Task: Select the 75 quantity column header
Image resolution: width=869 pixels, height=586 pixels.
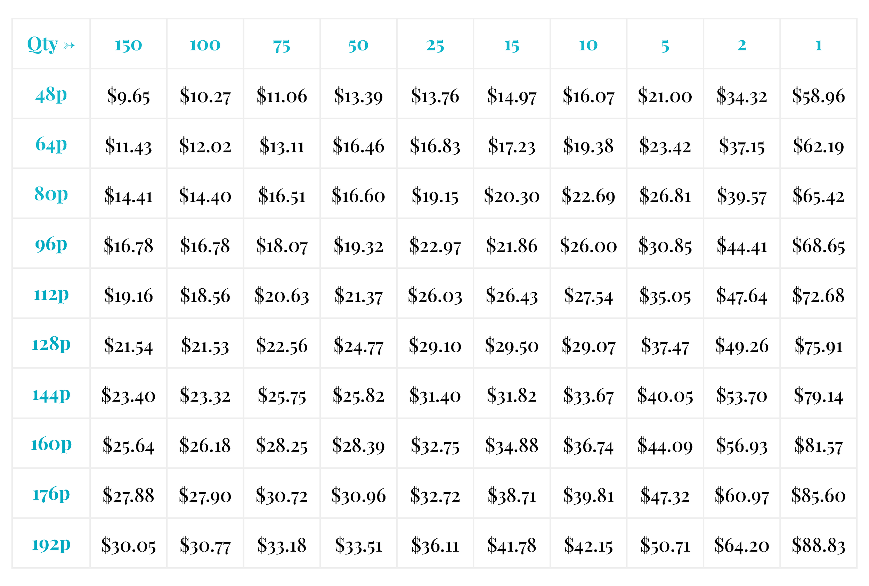Action: point(282,44)
